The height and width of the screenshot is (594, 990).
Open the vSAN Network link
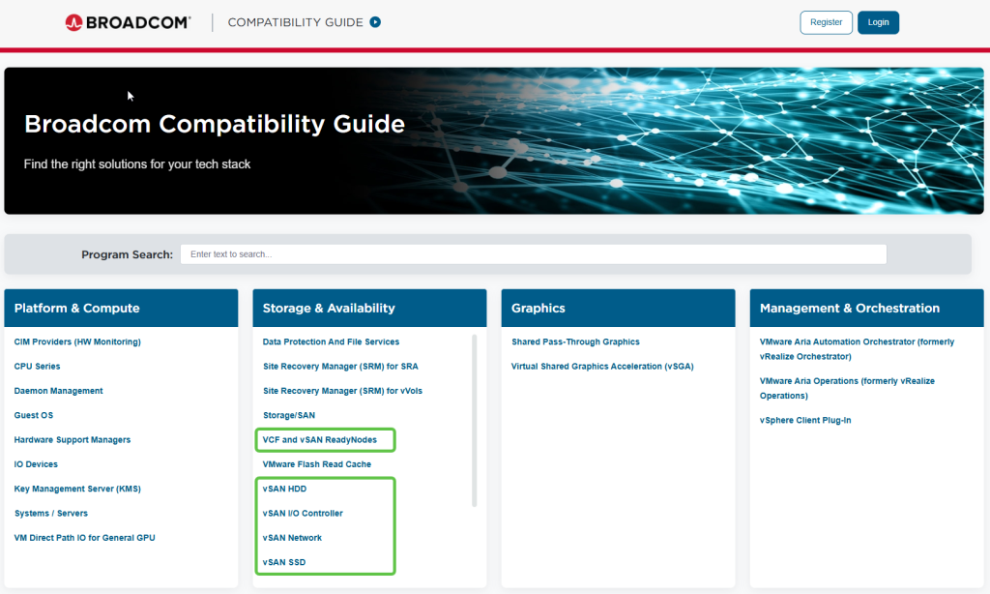[292, 538]
